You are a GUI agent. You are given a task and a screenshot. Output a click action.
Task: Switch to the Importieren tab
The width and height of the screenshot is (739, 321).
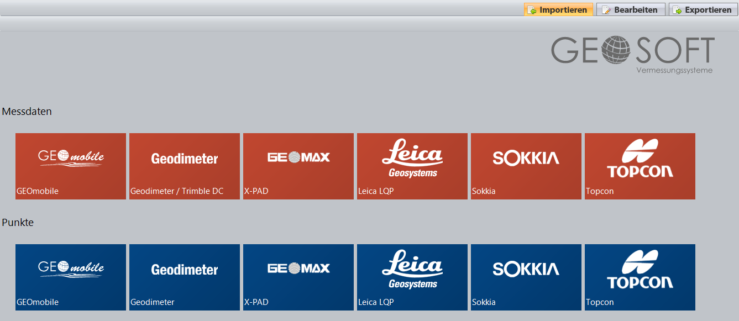[558, 9]
